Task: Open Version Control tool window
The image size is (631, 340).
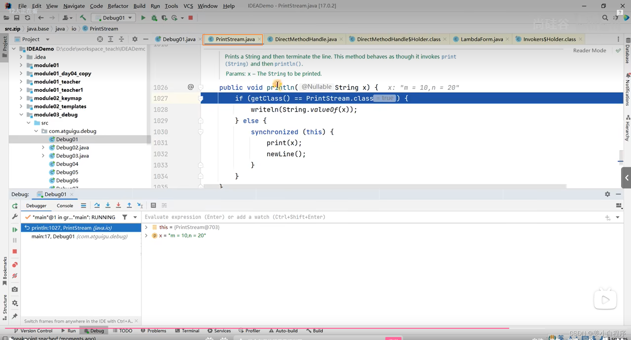Action: (33, 331)
